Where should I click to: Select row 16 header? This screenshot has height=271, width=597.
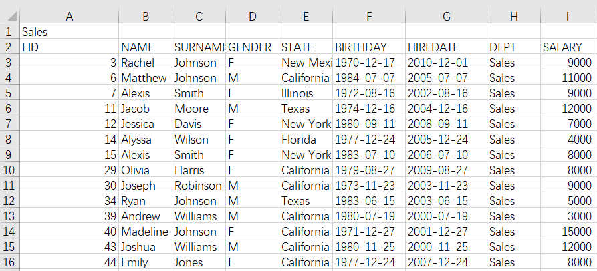(9, 262)
